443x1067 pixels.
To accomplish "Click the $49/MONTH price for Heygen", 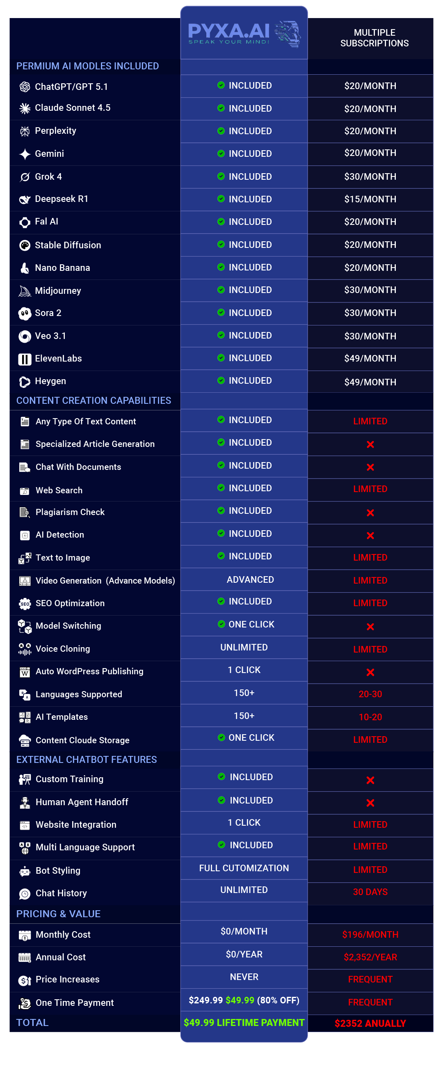I will click(370, 382).
